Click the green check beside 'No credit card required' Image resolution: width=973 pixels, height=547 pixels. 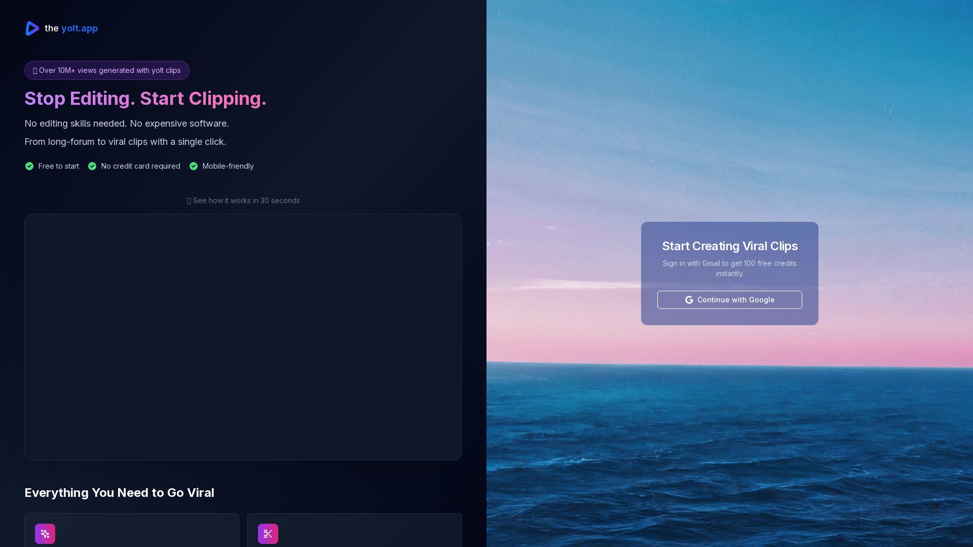[92, 166]
